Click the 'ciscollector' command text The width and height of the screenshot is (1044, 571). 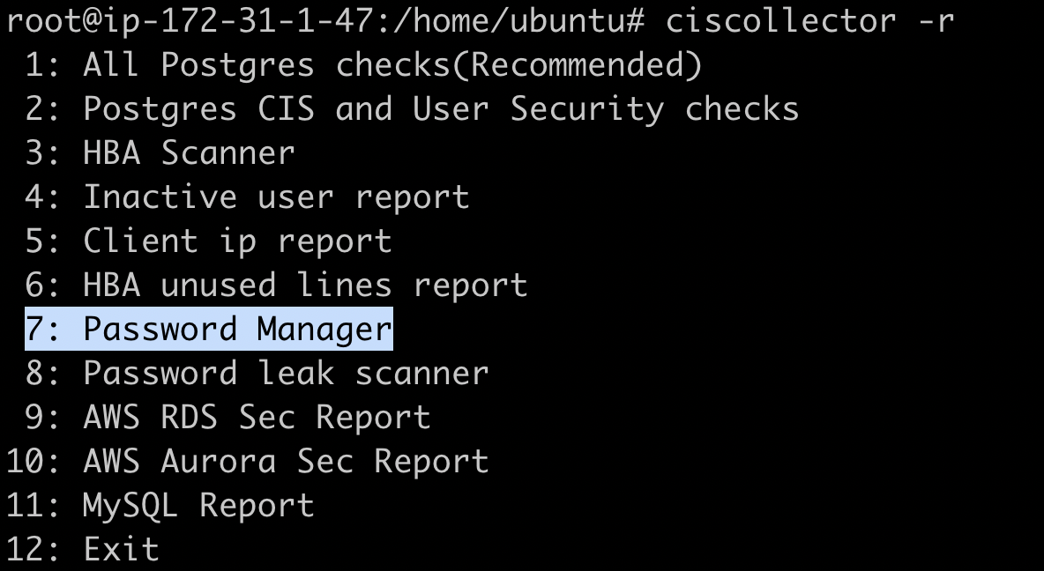780,20
